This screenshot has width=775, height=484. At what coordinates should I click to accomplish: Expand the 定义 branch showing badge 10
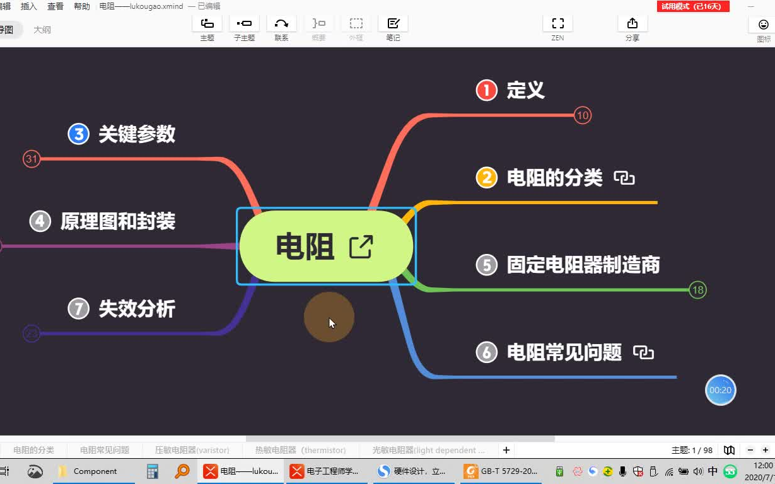(582, 115)
